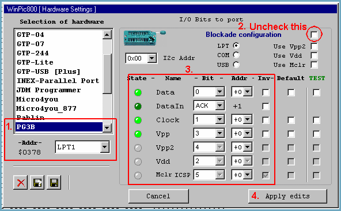
Task: Click the green Data state LED
Action: click(138, 93)
